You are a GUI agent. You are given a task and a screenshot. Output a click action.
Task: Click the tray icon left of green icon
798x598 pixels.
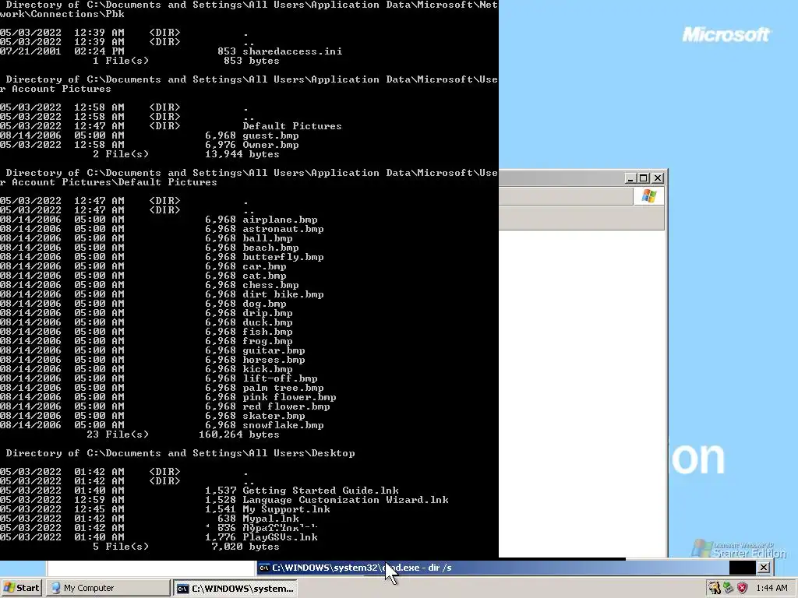[715, 588]
